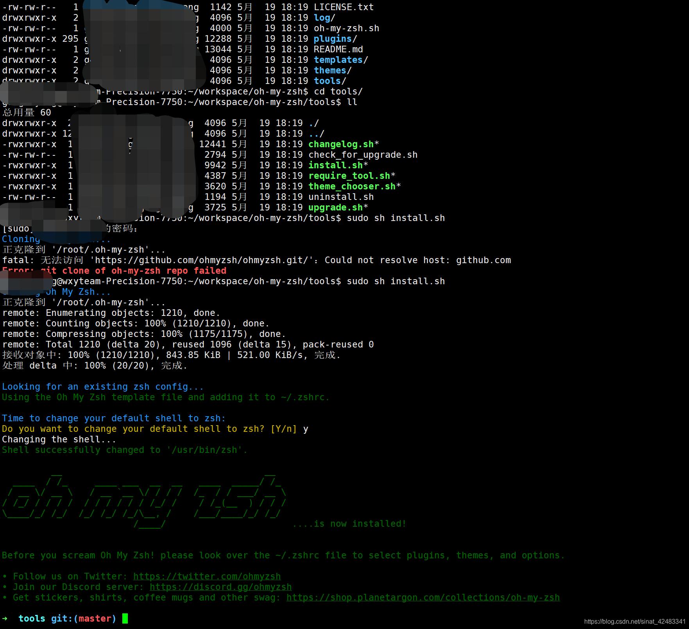Click the 'Before you scream Oh My Zsh!' line
The image size is (689, 629).
click(284, 555)
